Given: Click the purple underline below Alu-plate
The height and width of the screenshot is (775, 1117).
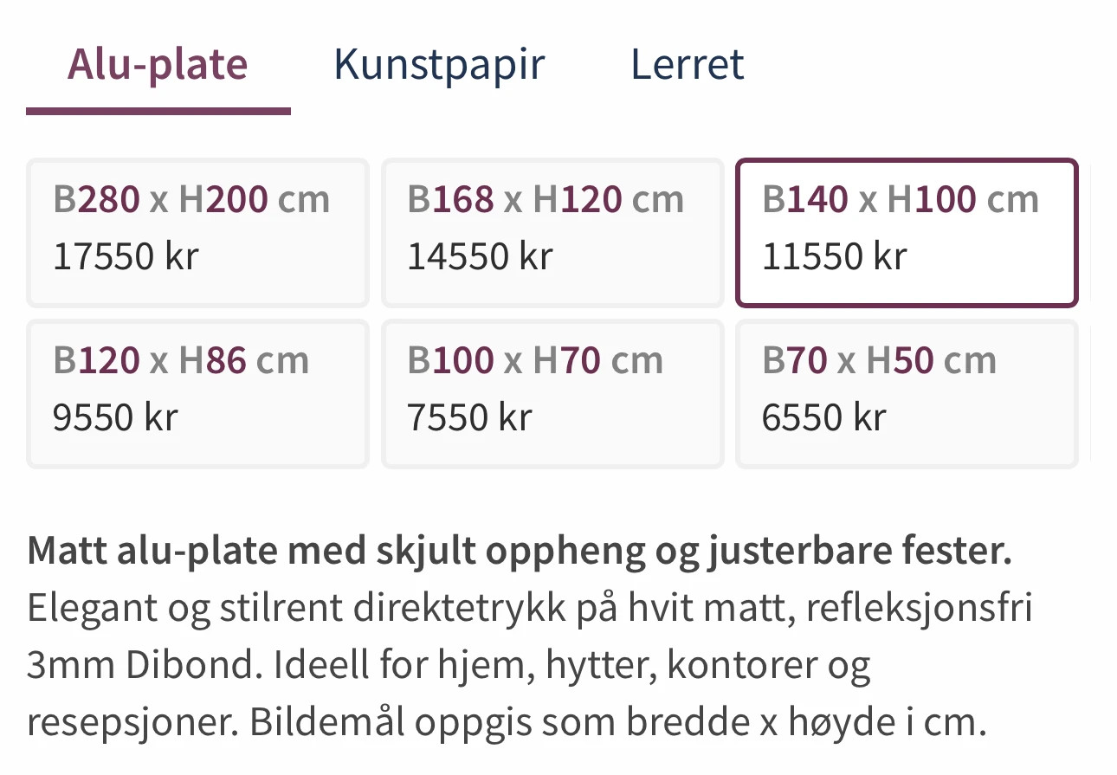Looking at the screenshot, I should point(158,111).
